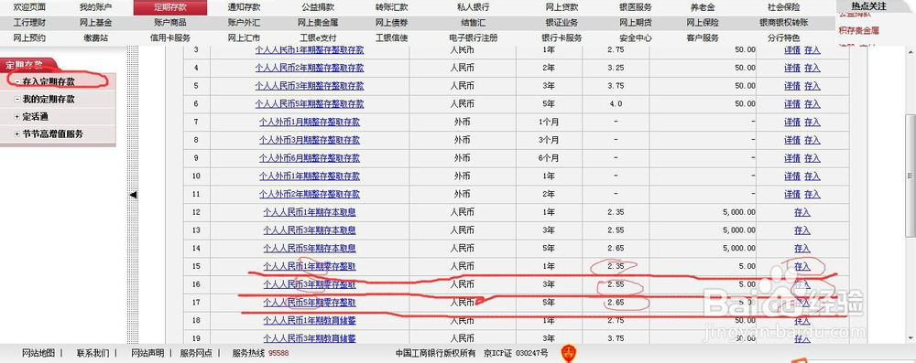This screenshot has width=916, height=363.
Task: Select the highlighted 定期存款 tab
Action: click(x=170, y=7)
